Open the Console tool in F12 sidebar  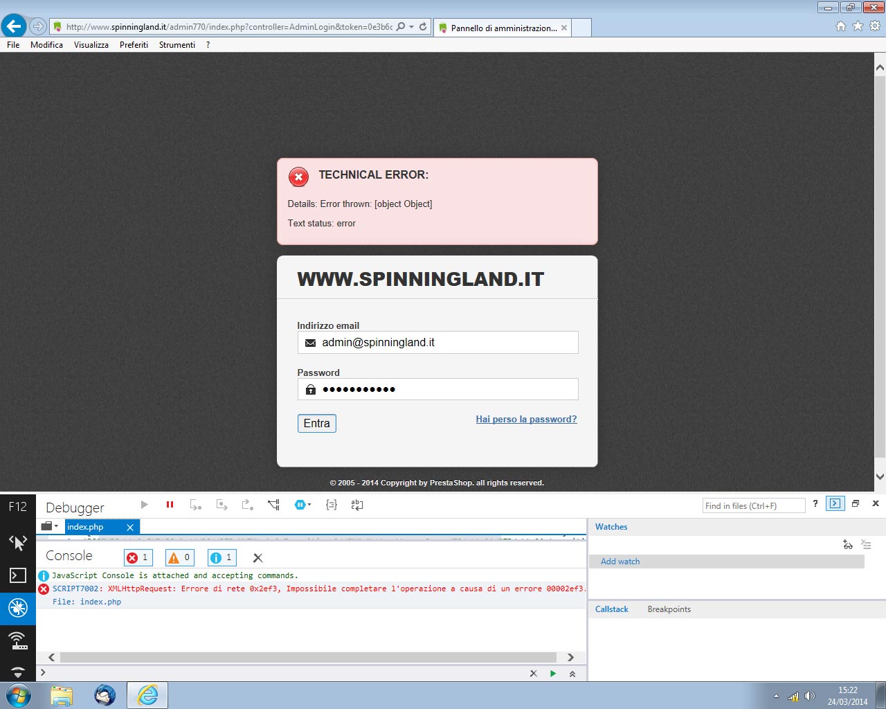pos(18,575)
